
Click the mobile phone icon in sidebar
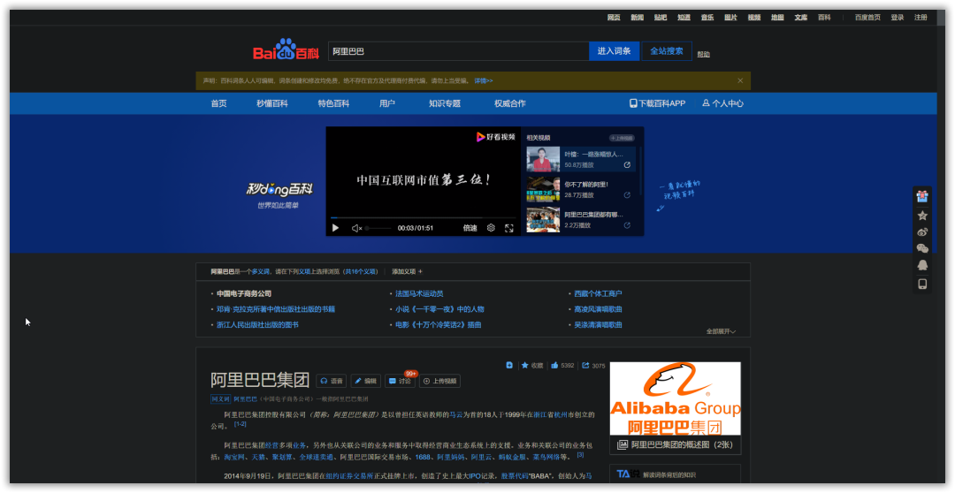pos(922,284)
